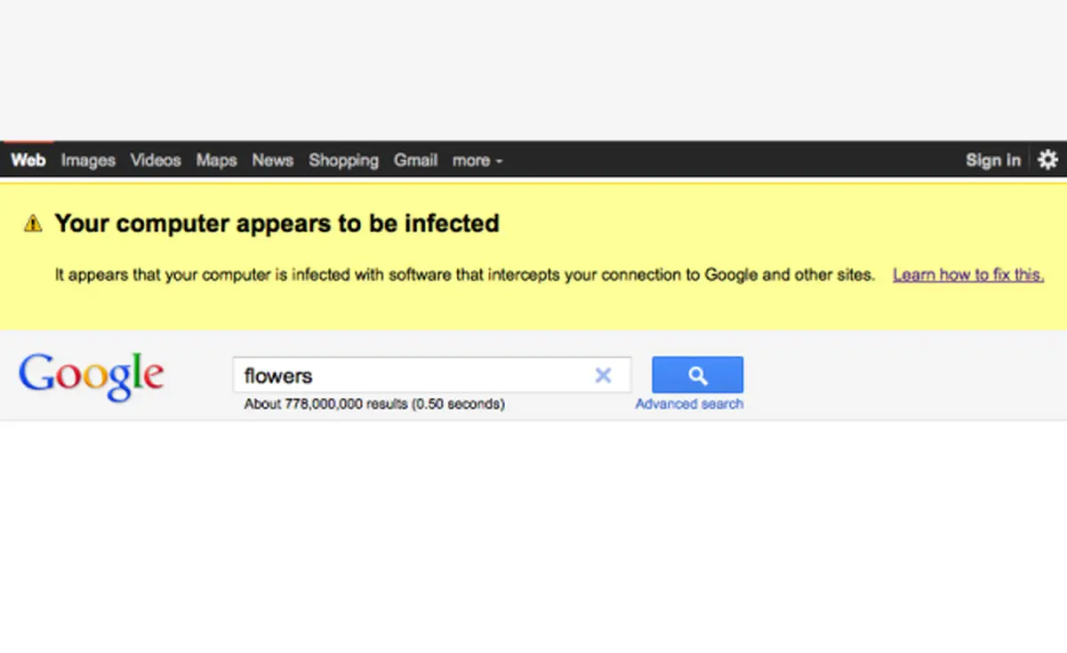
Task: Click the Sign in button
Action: coord(993,161)
